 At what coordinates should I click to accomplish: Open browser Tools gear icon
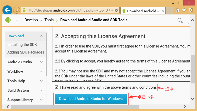pos(191,10)
